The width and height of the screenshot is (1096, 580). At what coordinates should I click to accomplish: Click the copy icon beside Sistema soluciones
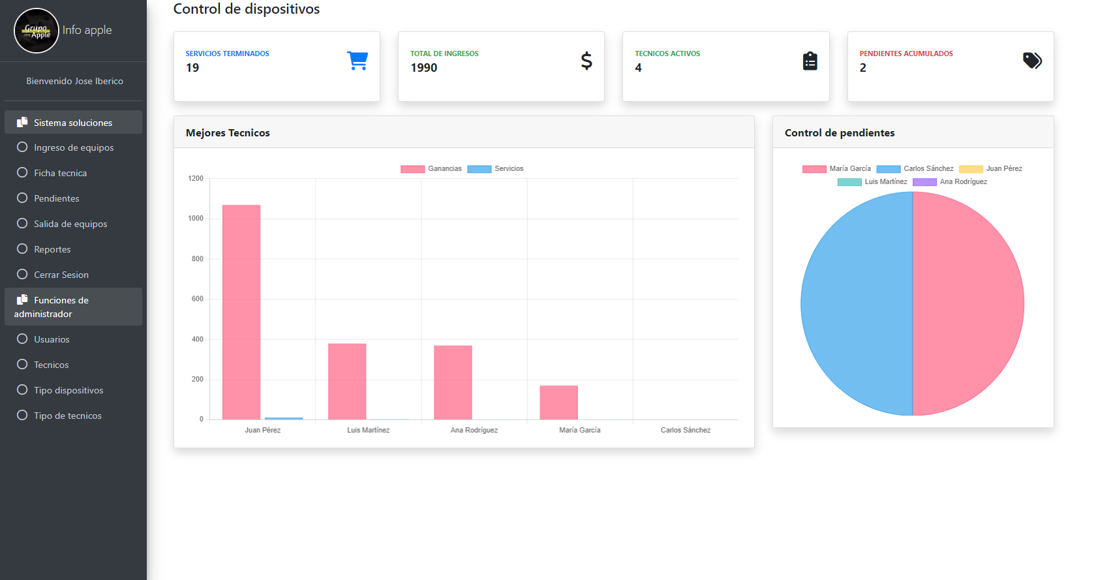[22, 122]
